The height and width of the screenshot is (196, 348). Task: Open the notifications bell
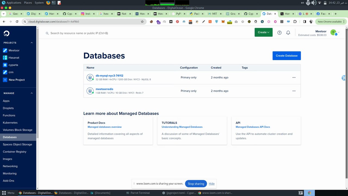point(288,33)
